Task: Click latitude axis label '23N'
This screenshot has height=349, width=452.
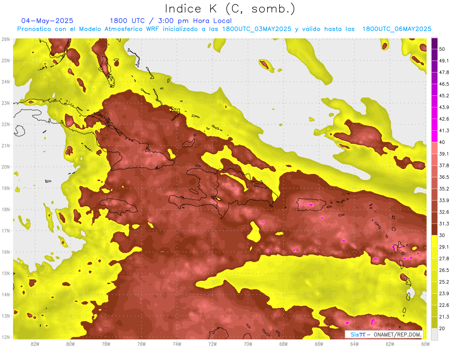Action: 6,103
